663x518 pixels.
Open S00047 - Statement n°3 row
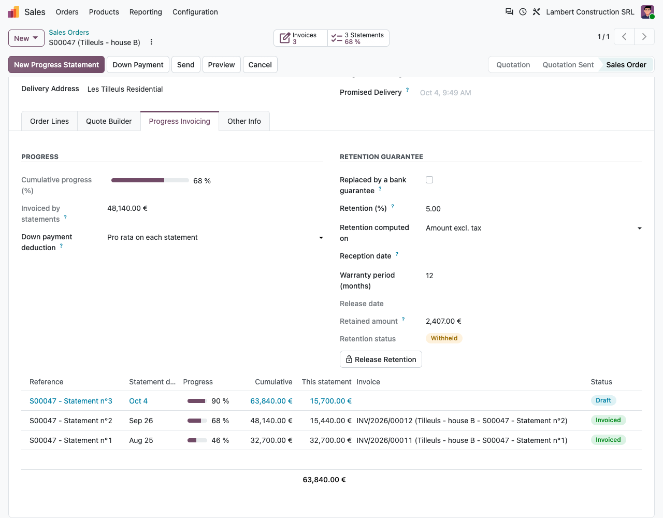tap(331, 401)
